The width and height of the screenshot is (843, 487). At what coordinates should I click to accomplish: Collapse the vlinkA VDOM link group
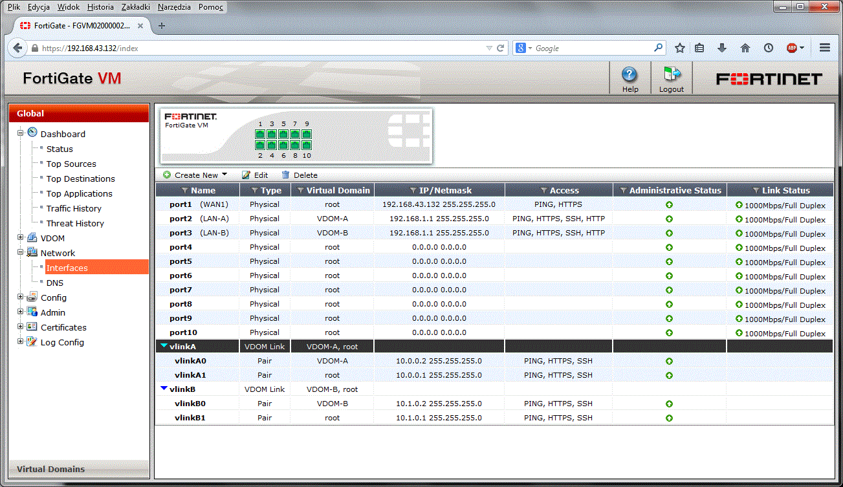click(x=164, y=346)
